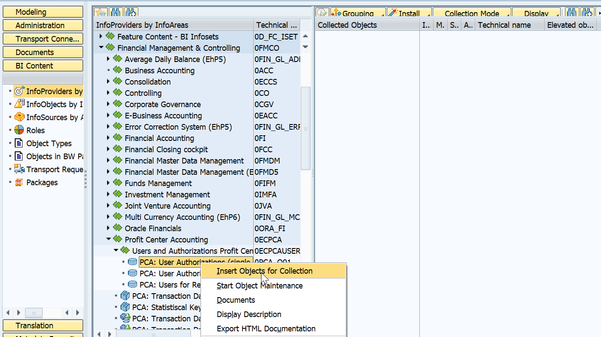601x337 pixels.
Task: Open the Grouping dropdown
Action: click(x=358, y=13)
